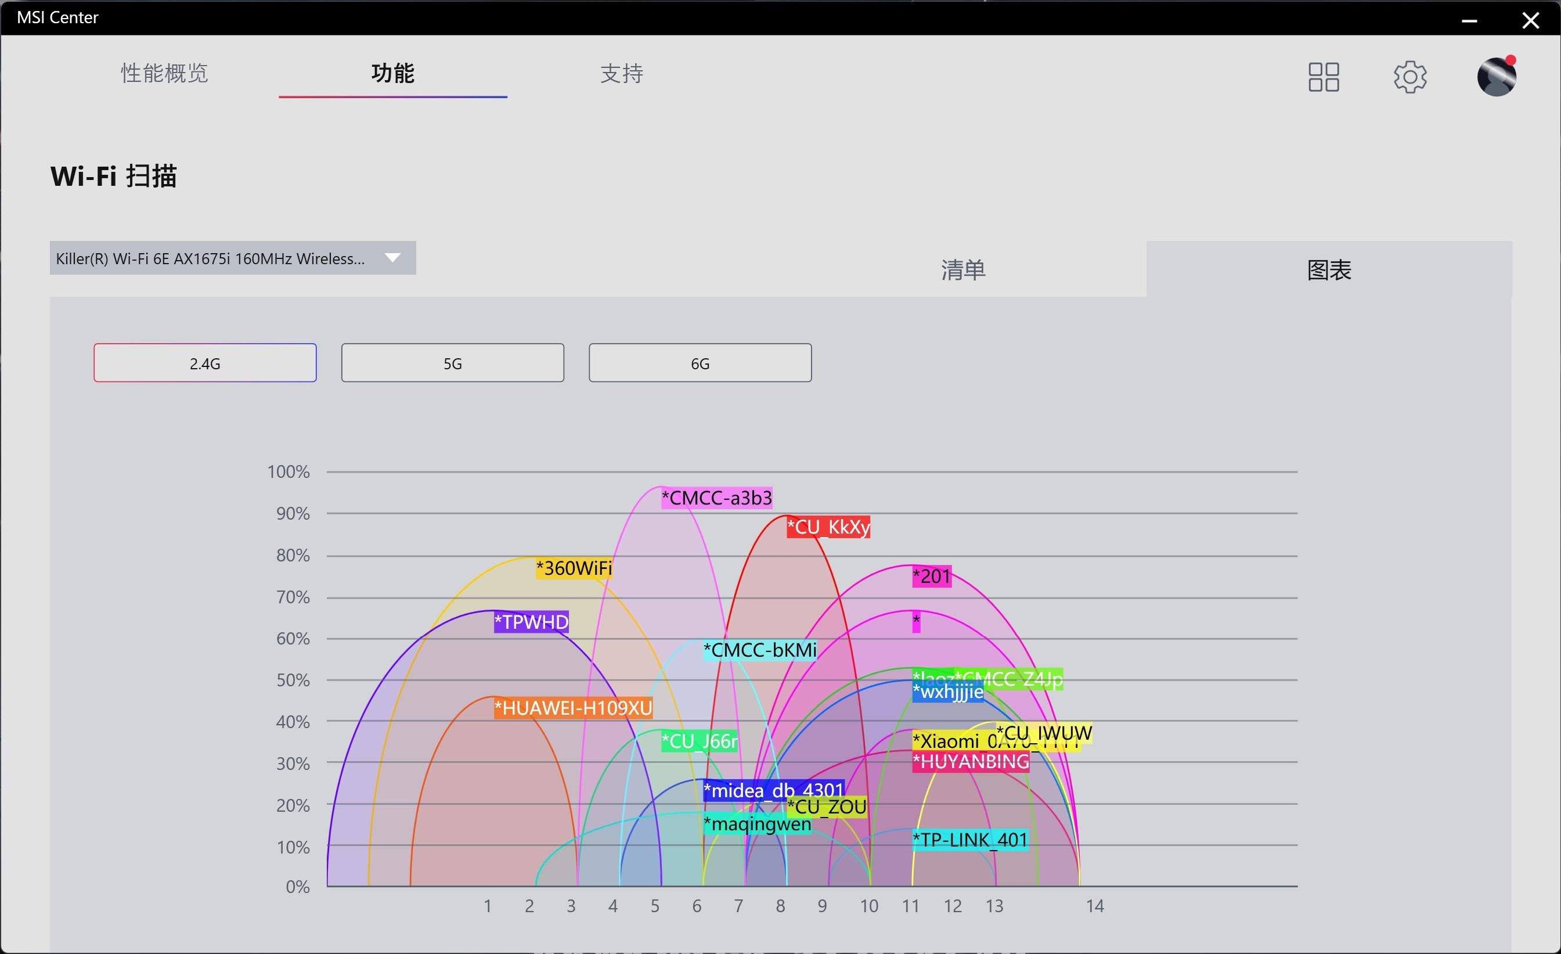Click the *CMCC-bKMi network label
The height and width of the screenshot is (954, 1561).
pos(759,650)
